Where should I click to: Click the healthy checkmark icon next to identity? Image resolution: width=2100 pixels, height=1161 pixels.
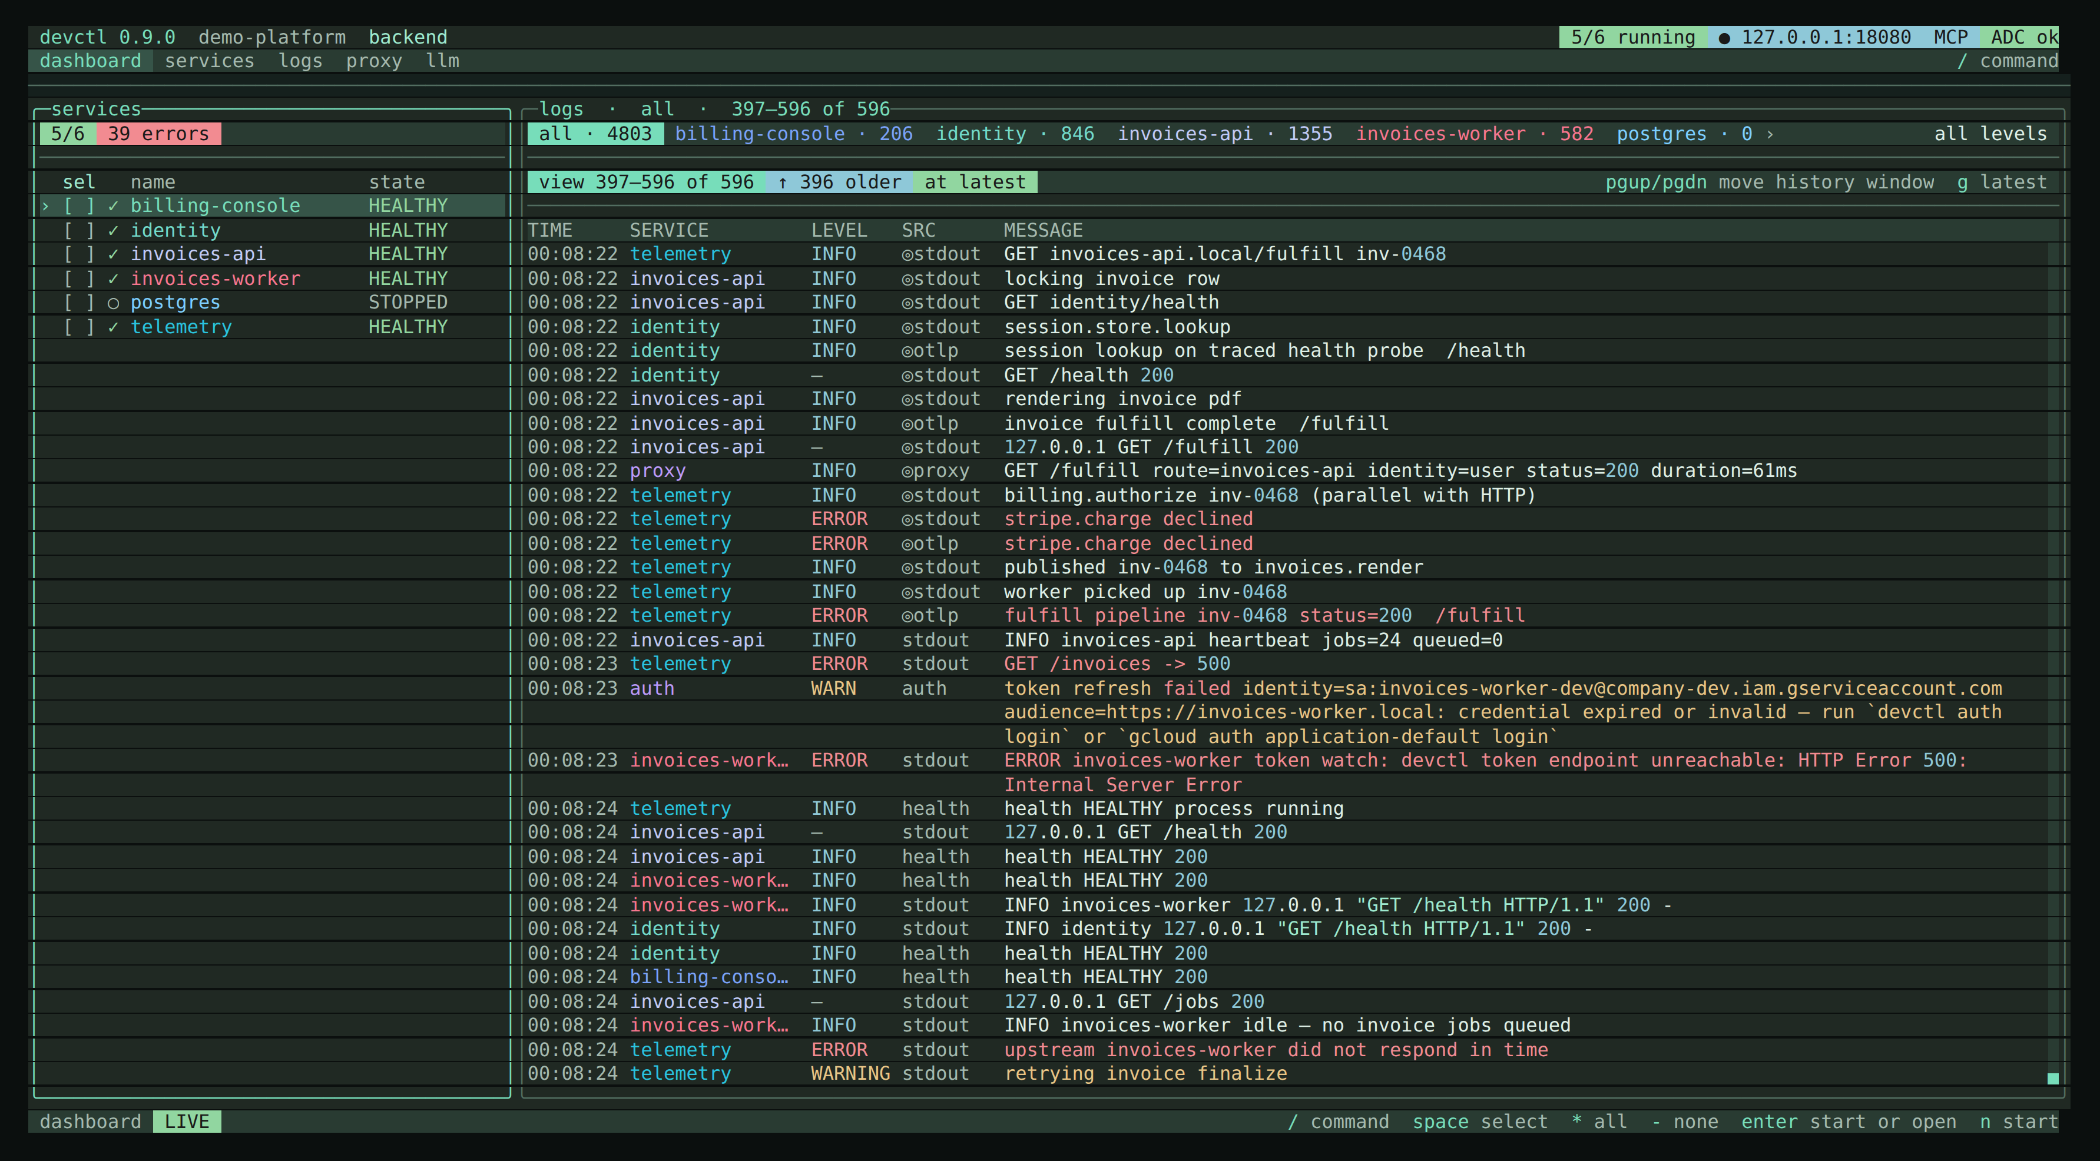point(113,230)
